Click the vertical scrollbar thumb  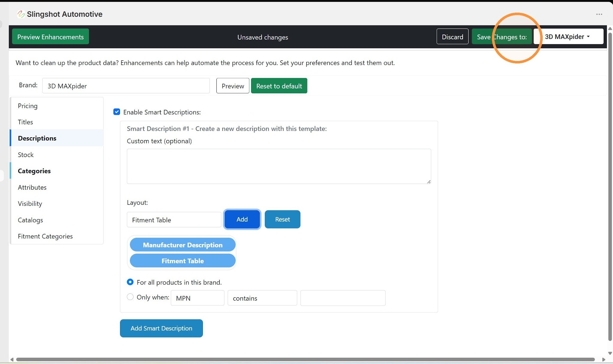coord(610,187)
